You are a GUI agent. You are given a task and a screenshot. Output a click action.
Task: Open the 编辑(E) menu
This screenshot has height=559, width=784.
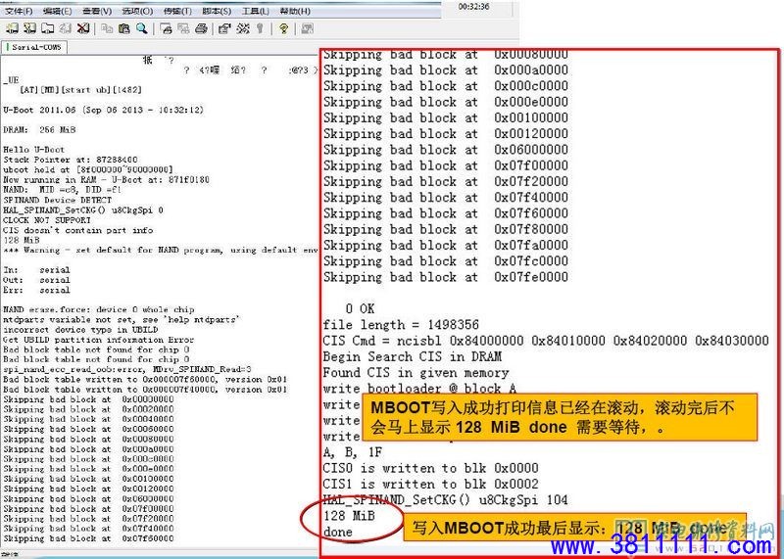click(x=57, y=11)
